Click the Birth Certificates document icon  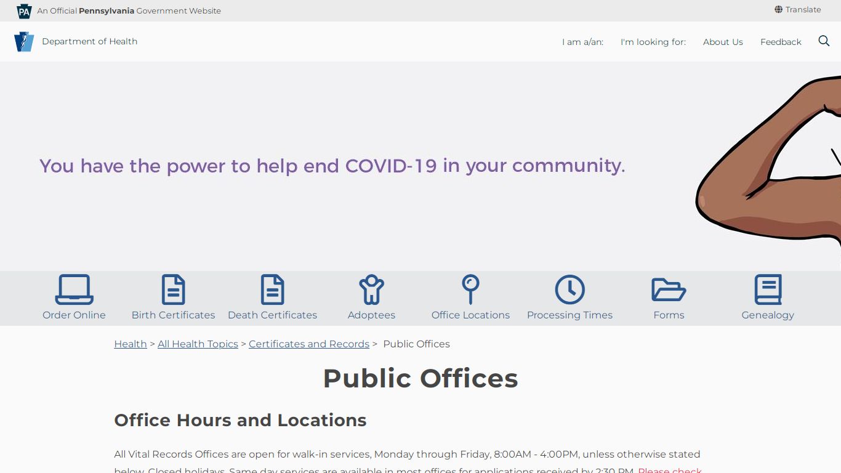(x=173, y=289)
